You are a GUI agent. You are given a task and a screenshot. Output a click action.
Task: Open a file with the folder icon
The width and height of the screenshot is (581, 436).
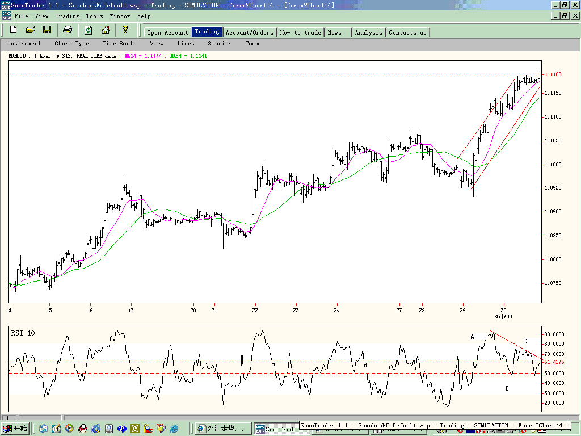click(30, 30)
